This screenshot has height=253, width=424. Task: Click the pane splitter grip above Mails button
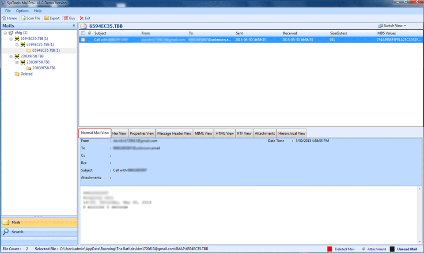(38, 216)
